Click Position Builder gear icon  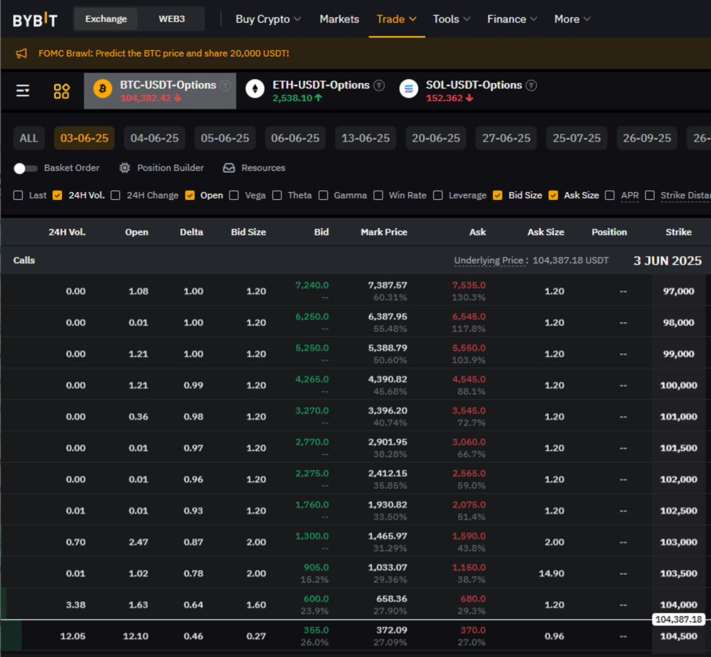(125, 168)
